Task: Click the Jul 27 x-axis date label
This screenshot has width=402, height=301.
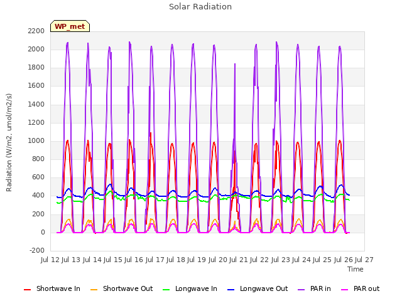Action: [x=364, y=260]
